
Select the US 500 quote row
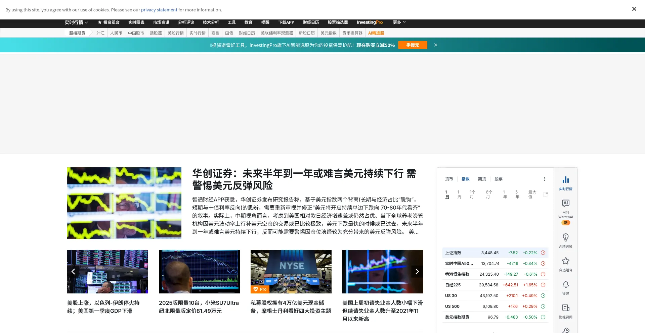coord(495,307)
